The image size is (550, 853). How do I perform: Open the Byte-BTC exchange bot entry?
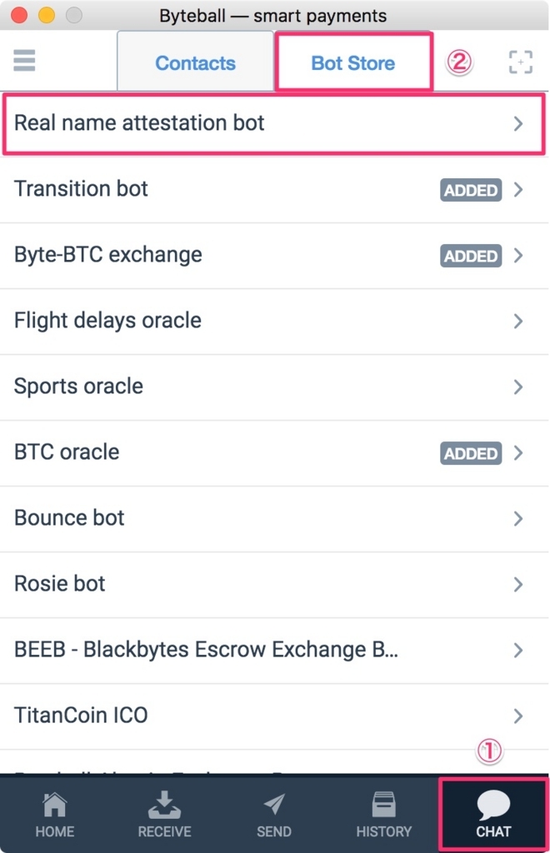coord(274,256)
